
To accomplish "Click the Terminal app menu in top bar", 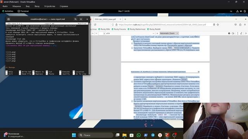I will pyautogui.click(x=23, y=11).
